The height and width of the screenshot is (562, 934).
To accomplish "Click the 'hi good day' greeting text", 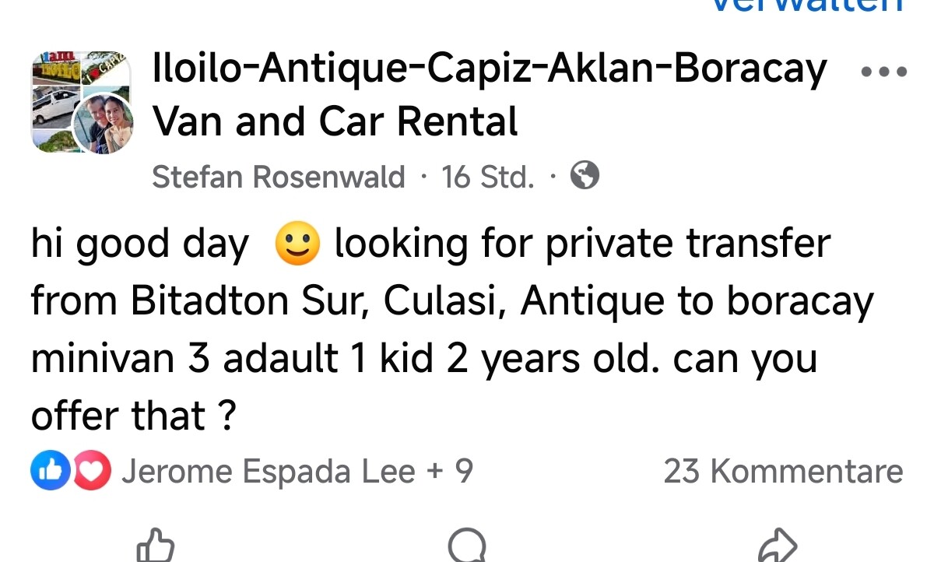I will click(140, 244).
